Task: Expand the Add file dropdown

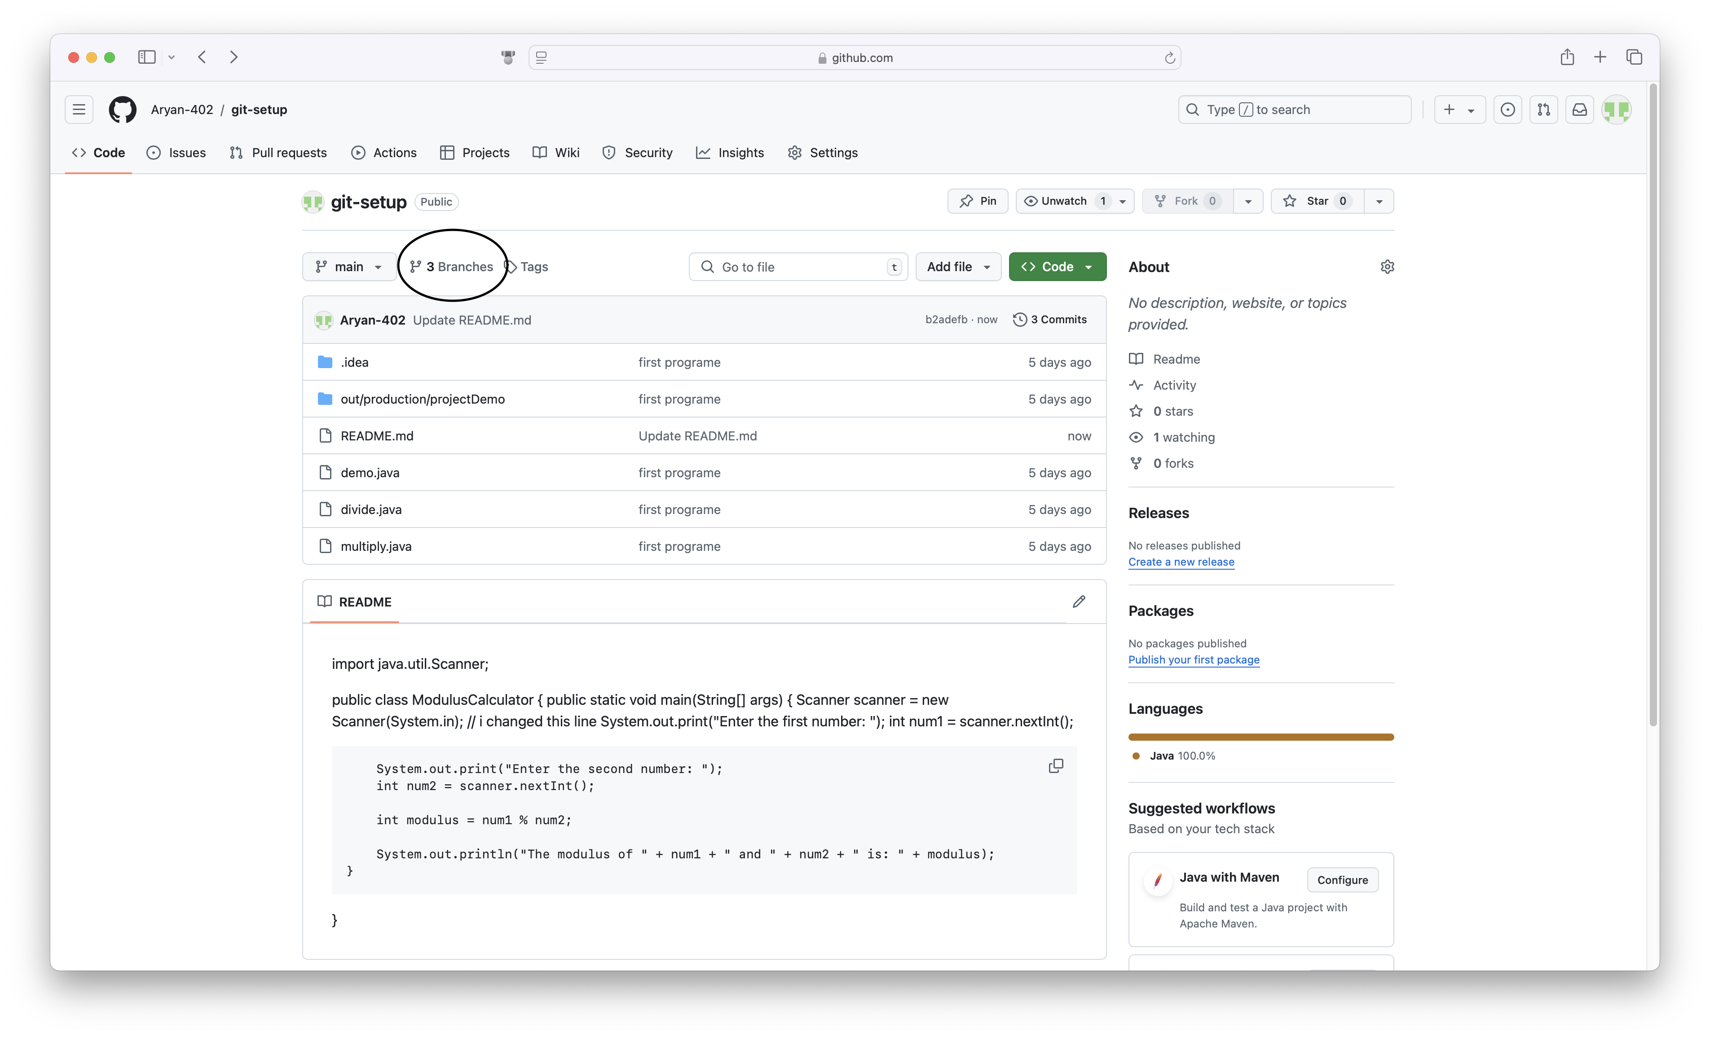Action: [x=958, y=266]
